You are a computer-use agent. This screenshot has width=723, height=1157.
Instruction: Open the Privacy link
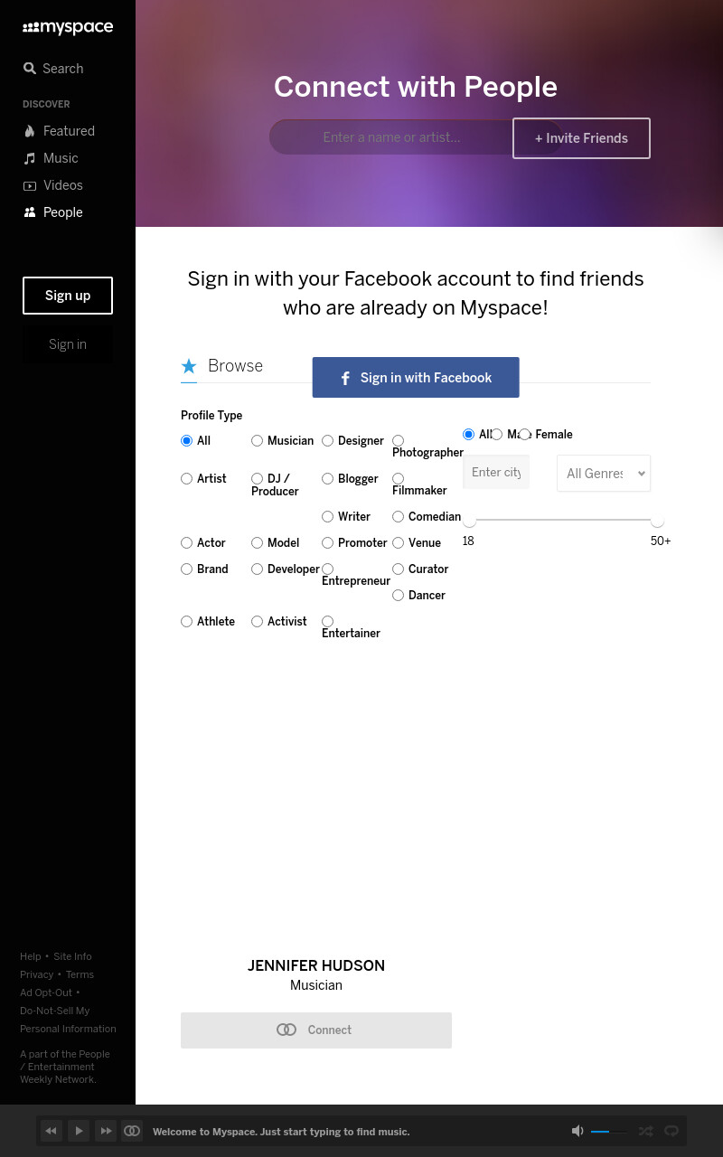coord(37,974)
